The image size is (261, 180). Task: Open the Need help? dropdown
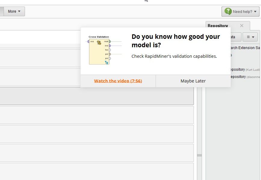click(240, 11)
